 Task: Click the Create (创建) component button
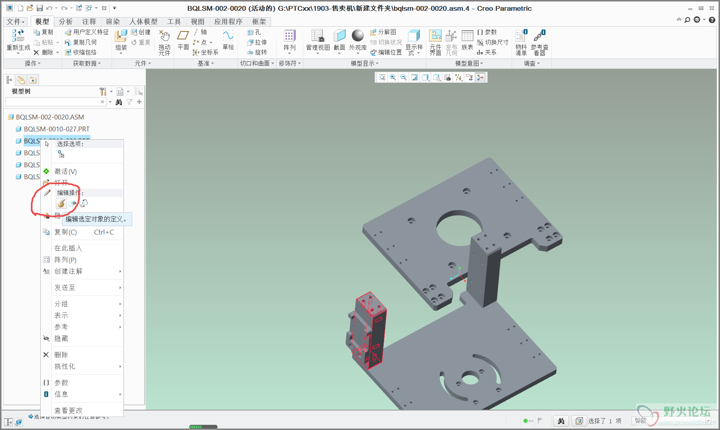[x=141, y=32]
